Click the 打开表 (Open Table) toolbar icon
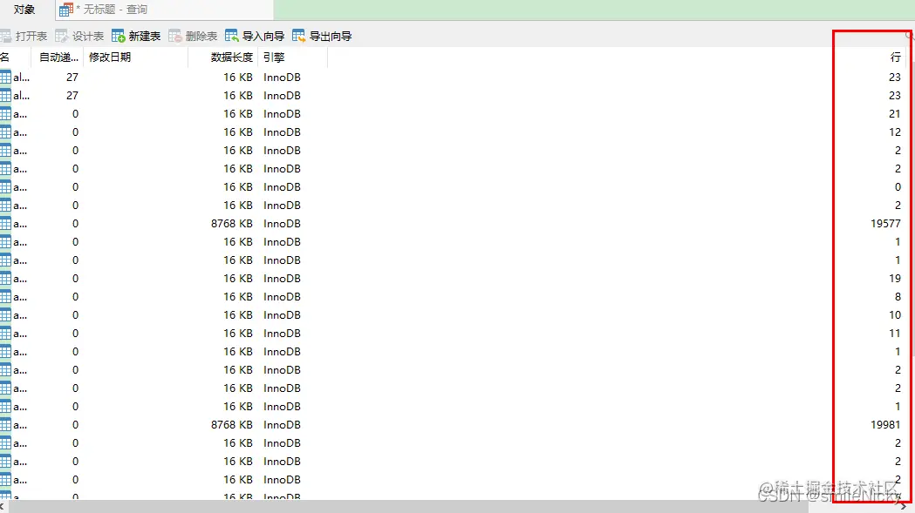The height and width of the screenshot is (513, 915). click(5, 36)
